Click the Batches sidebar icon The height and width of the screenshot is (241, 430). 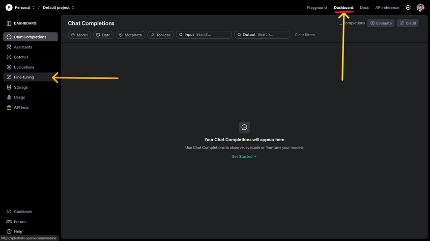pyautogui.click(x=9, y=57)
